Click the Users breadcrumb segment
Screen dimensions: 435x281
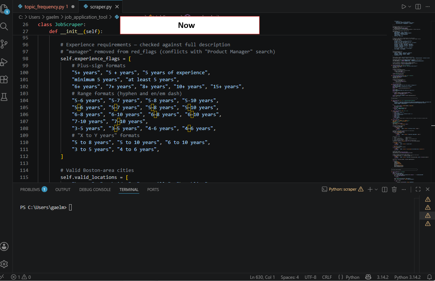pyautogui.click(x=35, y=17)
